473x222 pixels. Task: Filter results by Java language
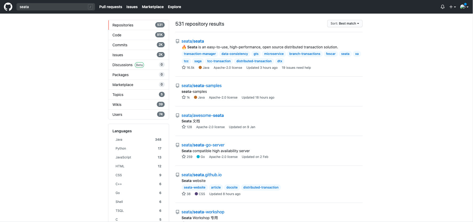(x=138, y=140)
